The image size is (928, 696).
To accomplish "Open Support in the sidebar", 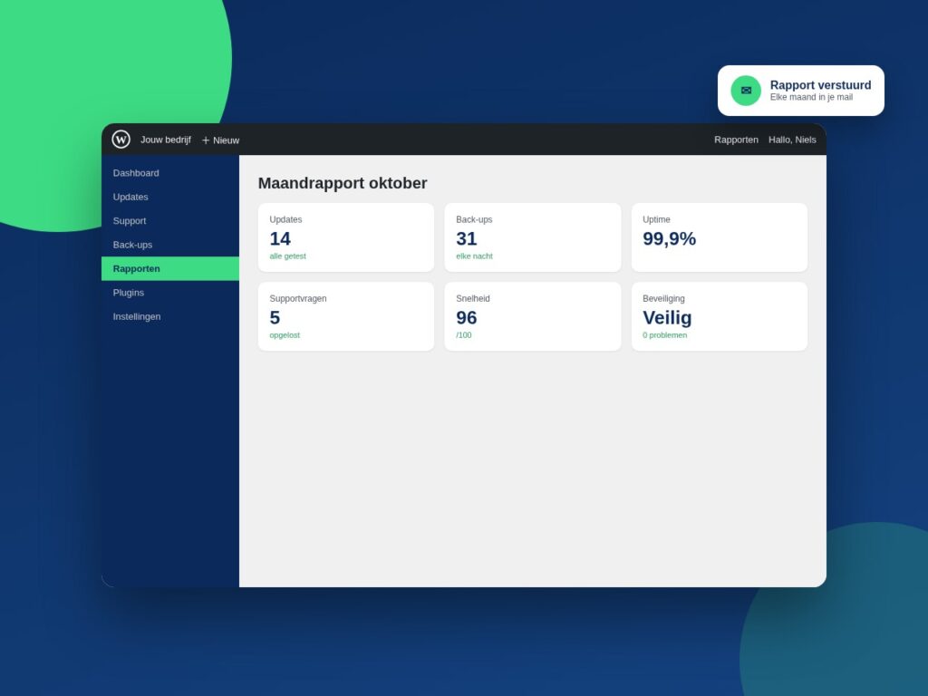I will pos(170,221).
